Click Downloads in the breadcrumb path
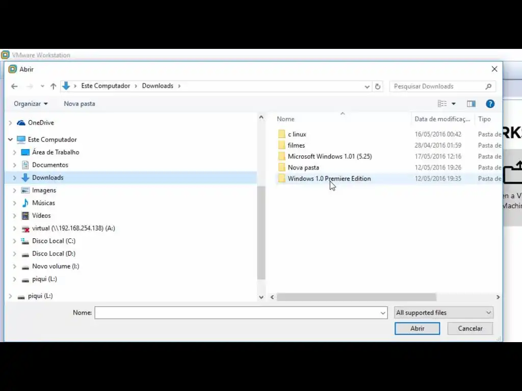Viewport: 522px width, 391px height. click(158, 86)
